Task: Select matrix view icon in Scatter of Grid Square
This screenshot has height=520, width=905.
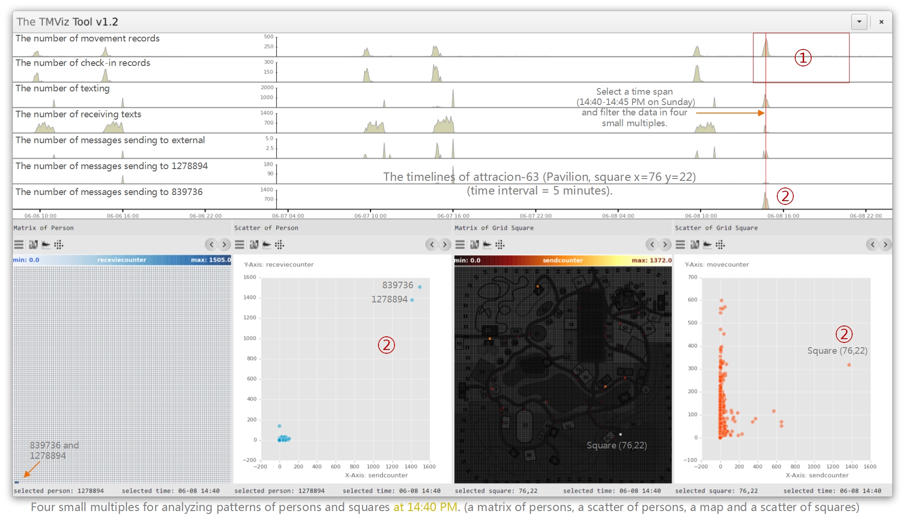Action: click(694, 244)
